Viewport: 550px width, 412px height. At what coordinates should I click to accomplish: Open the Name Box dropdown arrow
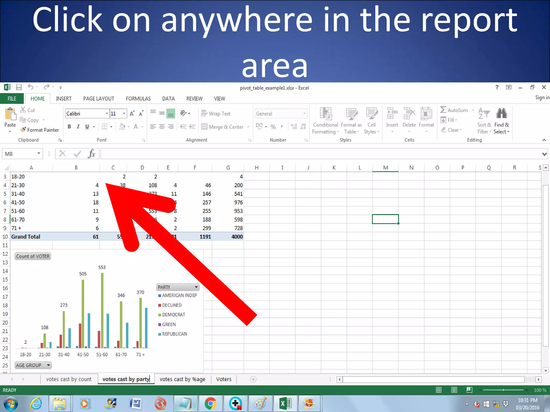[x=39, y=153]
